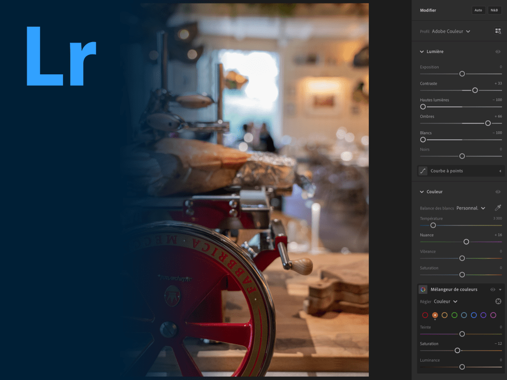Collapse the Couleur section
The width and height of the screenshot is (507, 380).
(422, 192)
